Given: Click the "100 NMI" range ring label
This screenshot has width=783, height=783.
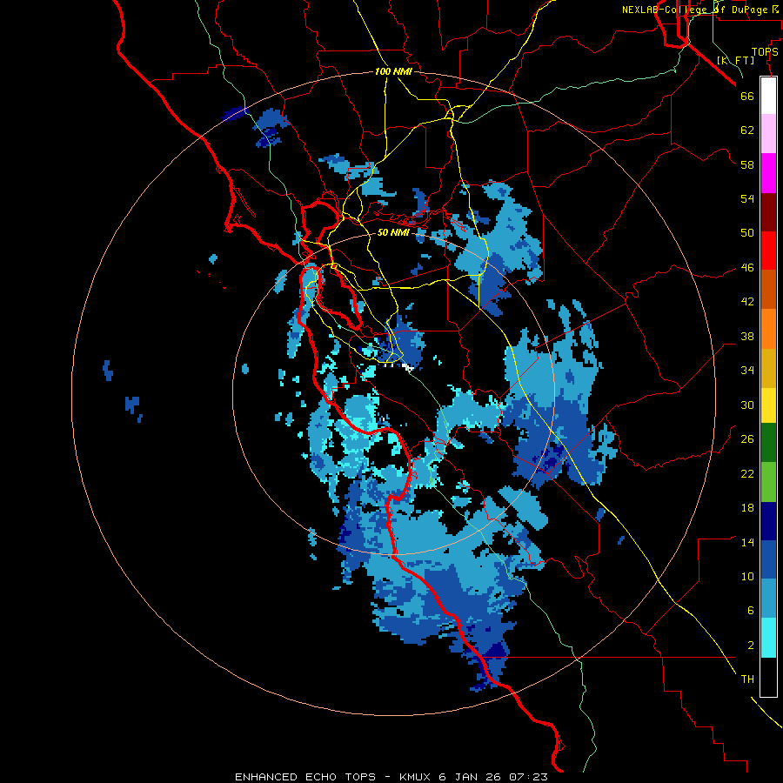Looking at the screenshot, I should (393, 71).
